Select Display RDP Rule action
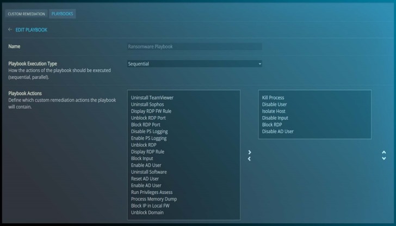Viewport: 396px width, 226px height. click(147, 152)
